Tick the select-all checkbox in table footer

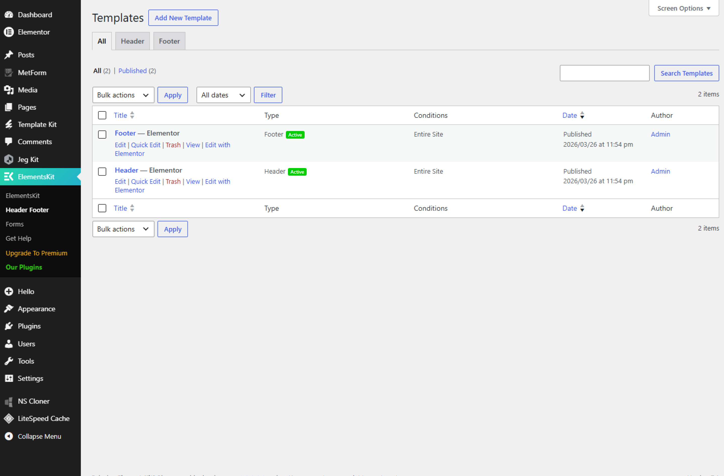[102, 208]
